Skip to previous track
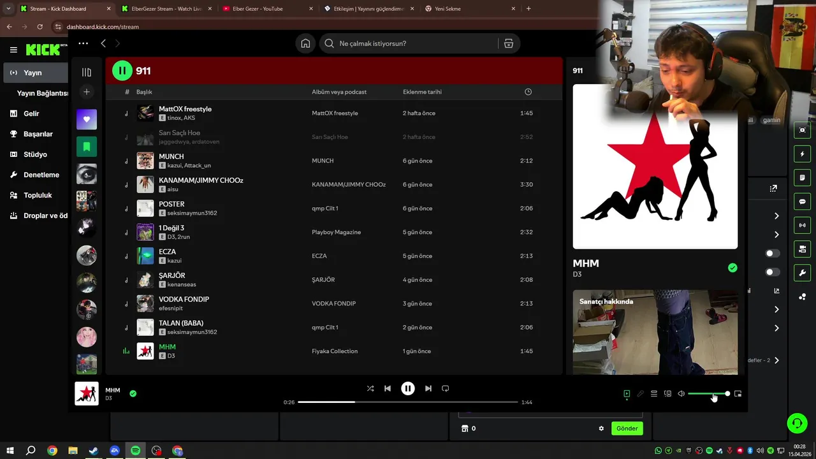 point(388,388)
